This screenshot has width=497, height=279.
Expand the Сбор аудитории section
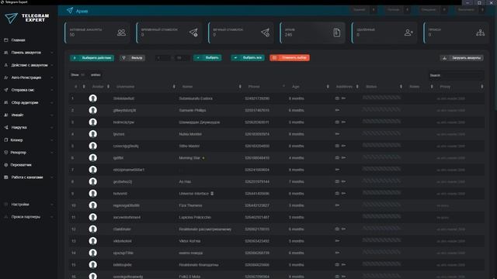(x=29, y=102)
